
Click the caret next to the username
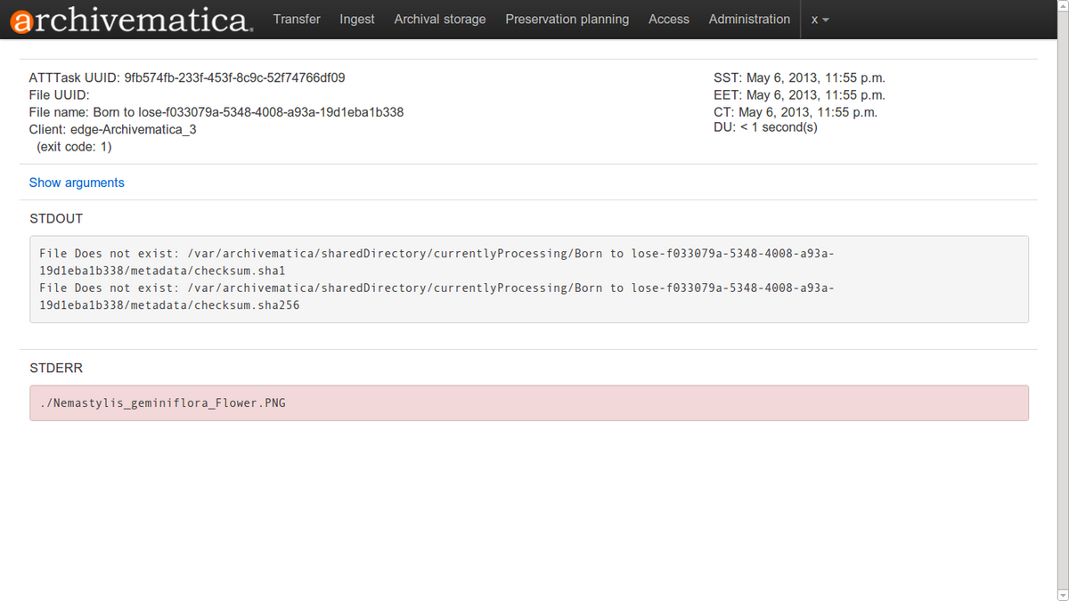[x=827, y=20]
